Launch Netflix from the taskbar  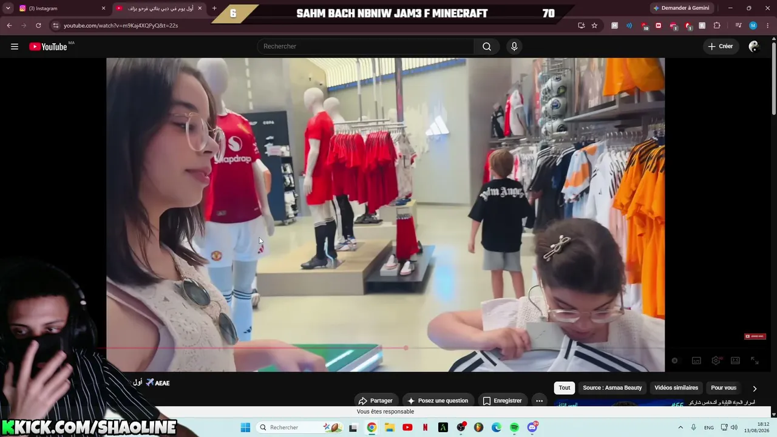(425, 427)
